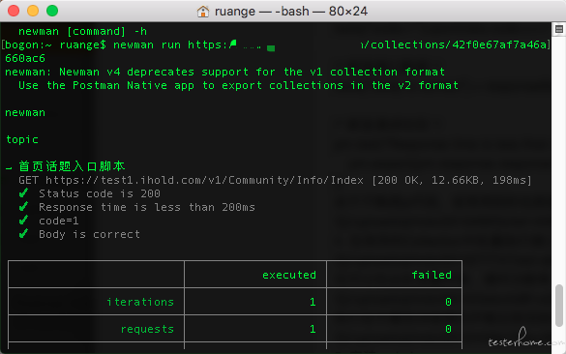Click 'Response time is less than 200ms' result

[x=147, y=207]
